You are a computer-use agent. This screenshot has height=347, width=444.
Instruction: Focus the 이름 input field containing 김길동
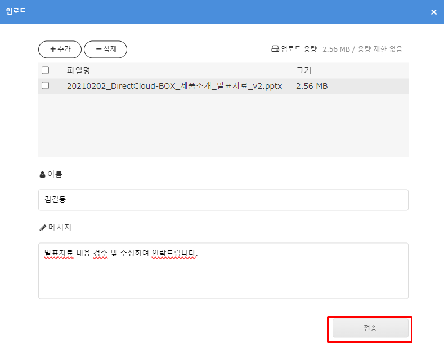click(223, 200)
